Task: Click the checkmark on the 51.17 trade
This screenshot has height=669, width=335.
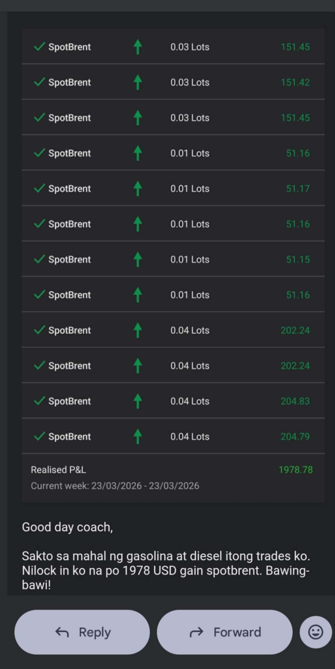Action: click(x=39, y=188)
